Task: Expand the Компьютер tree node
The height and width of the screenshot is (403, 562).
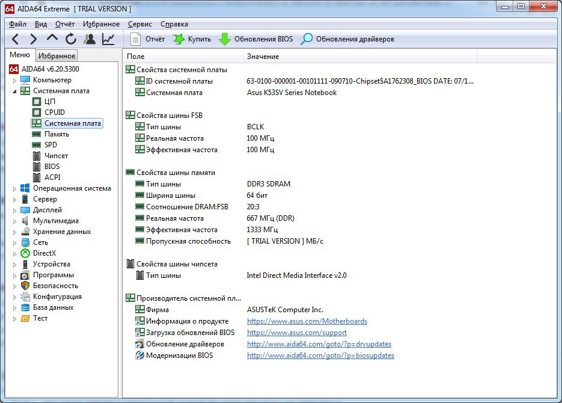Action: 14,81
